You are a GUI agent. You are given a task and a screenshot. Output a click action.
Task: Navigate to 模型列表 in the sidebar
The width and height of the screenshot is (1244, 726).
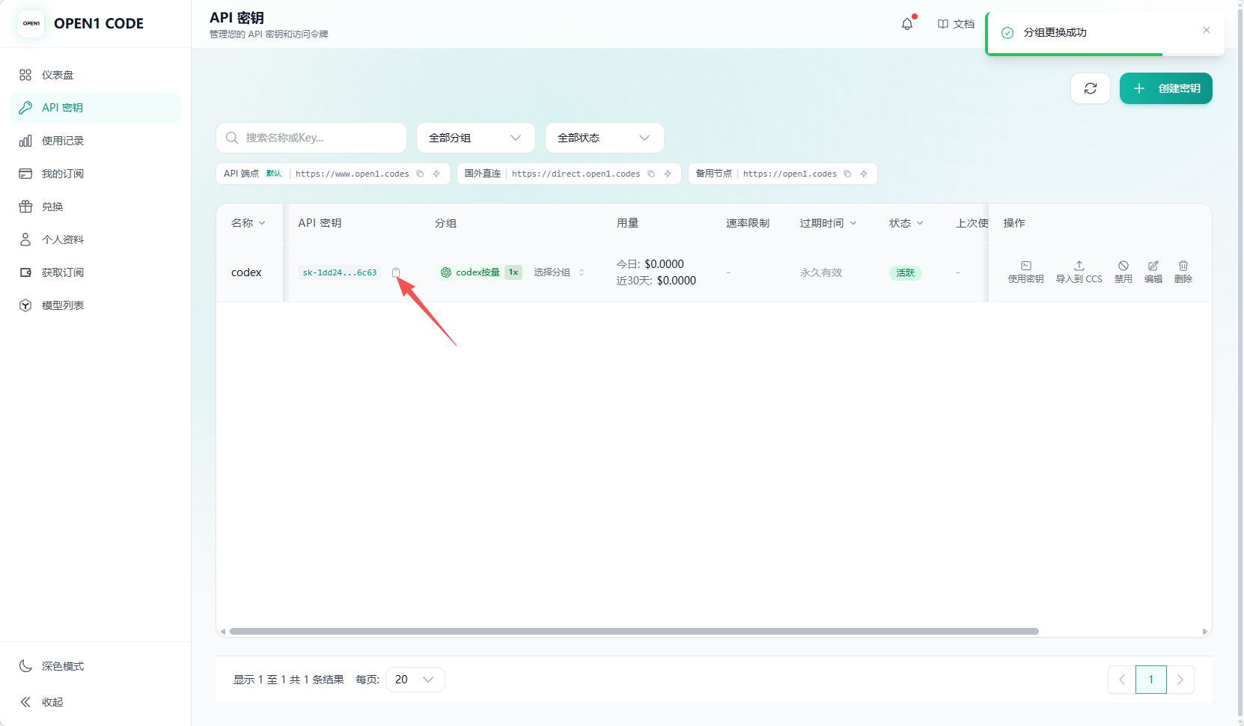[63, 305]
